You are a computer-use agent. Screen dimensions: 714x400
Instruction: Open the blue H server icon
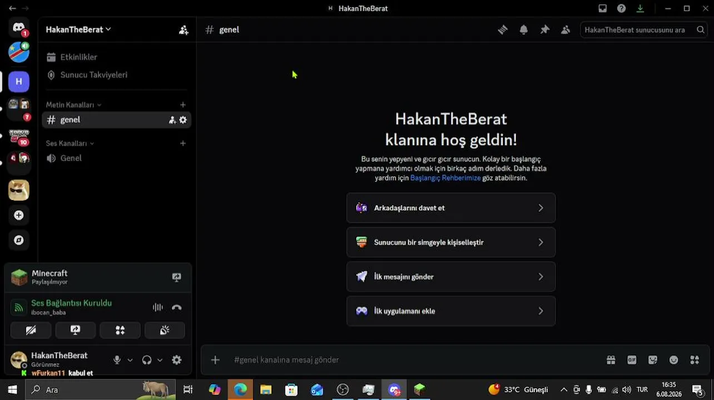[19, 82]
